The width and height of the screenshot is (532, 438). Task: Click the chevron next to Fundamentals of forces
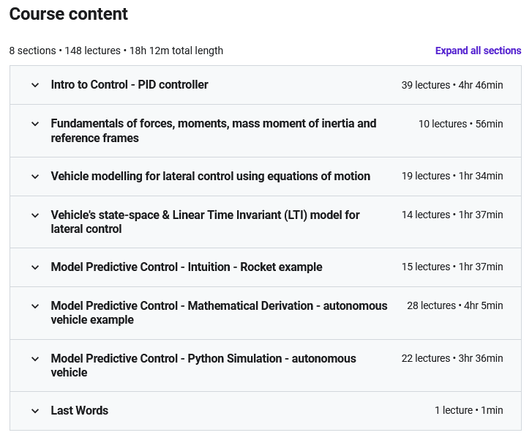tap(35, 124)
